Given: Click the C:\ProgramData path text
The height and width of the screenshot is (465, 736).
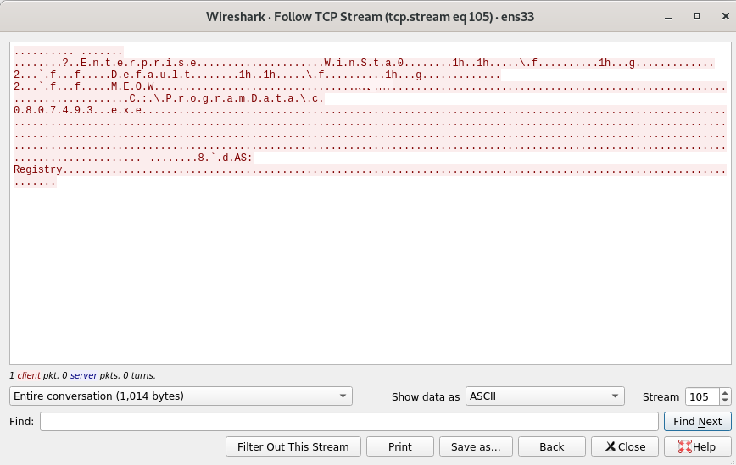Looking at the screenshot, I should (x=226, y=98).
